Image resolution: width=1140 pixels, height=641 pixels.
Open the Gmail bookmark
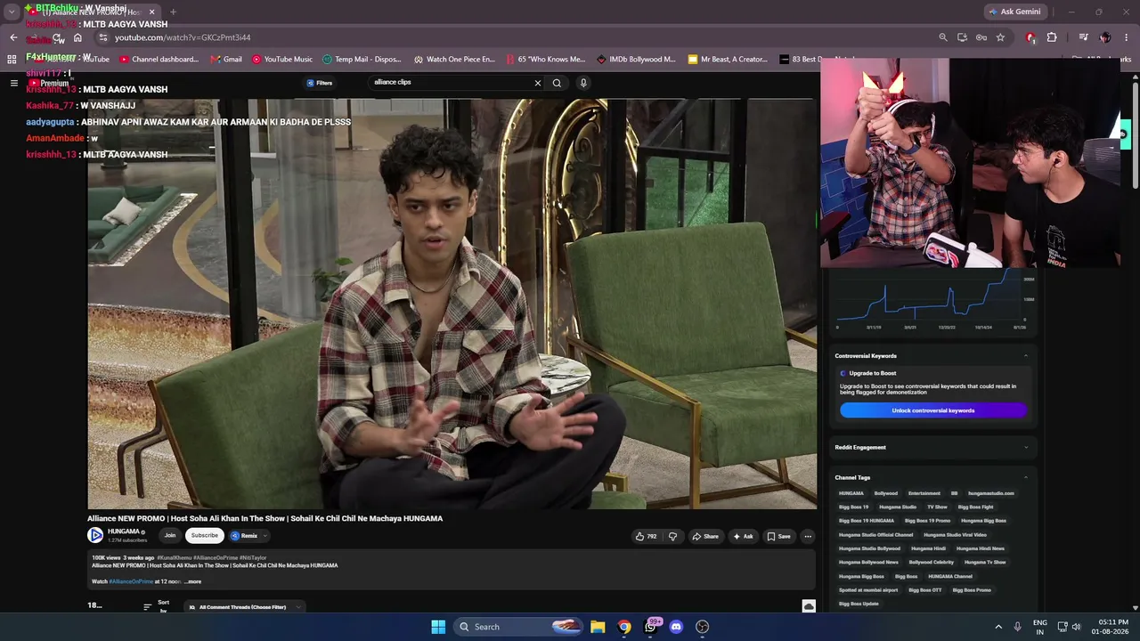pos(226,60)
